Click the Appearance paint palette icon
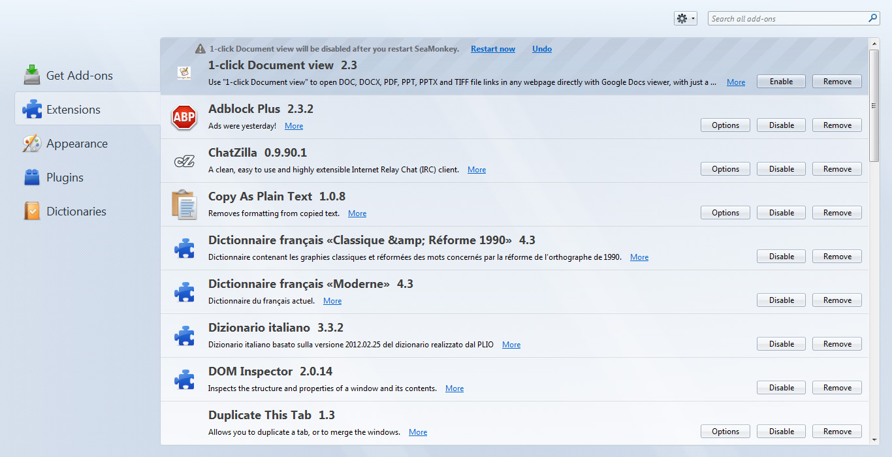Viewport: 892px width, 457px height. click(x=32, y=143)
